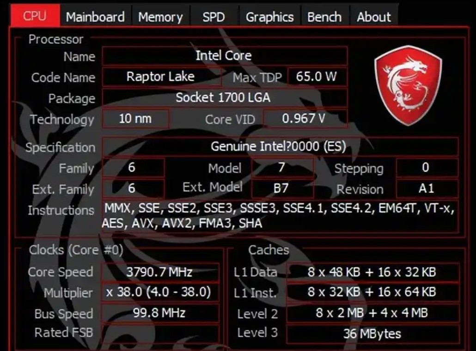
Task: Click the Technology field showing 10 nm
Action: (x=135, y=119)
